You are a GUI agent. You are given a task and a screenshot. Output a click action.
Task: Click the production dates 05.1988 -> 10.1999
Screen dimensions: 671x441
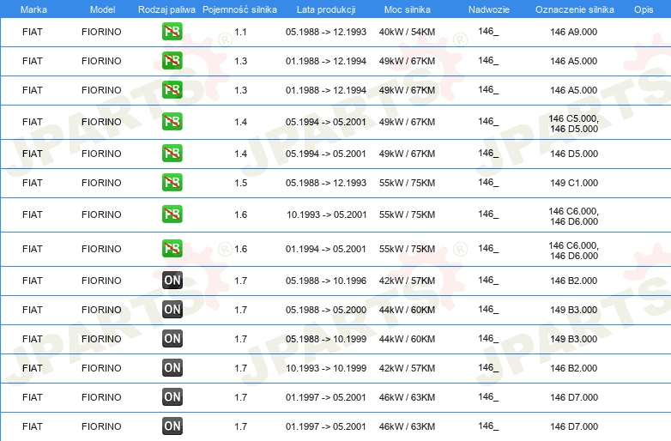(x=326, y=339)
